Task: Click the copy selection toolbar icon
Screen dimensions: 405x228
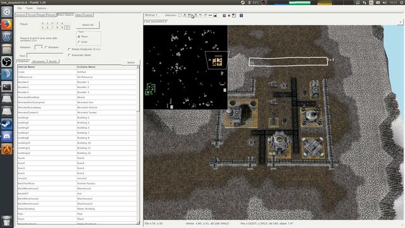Action: click(185, 15)
